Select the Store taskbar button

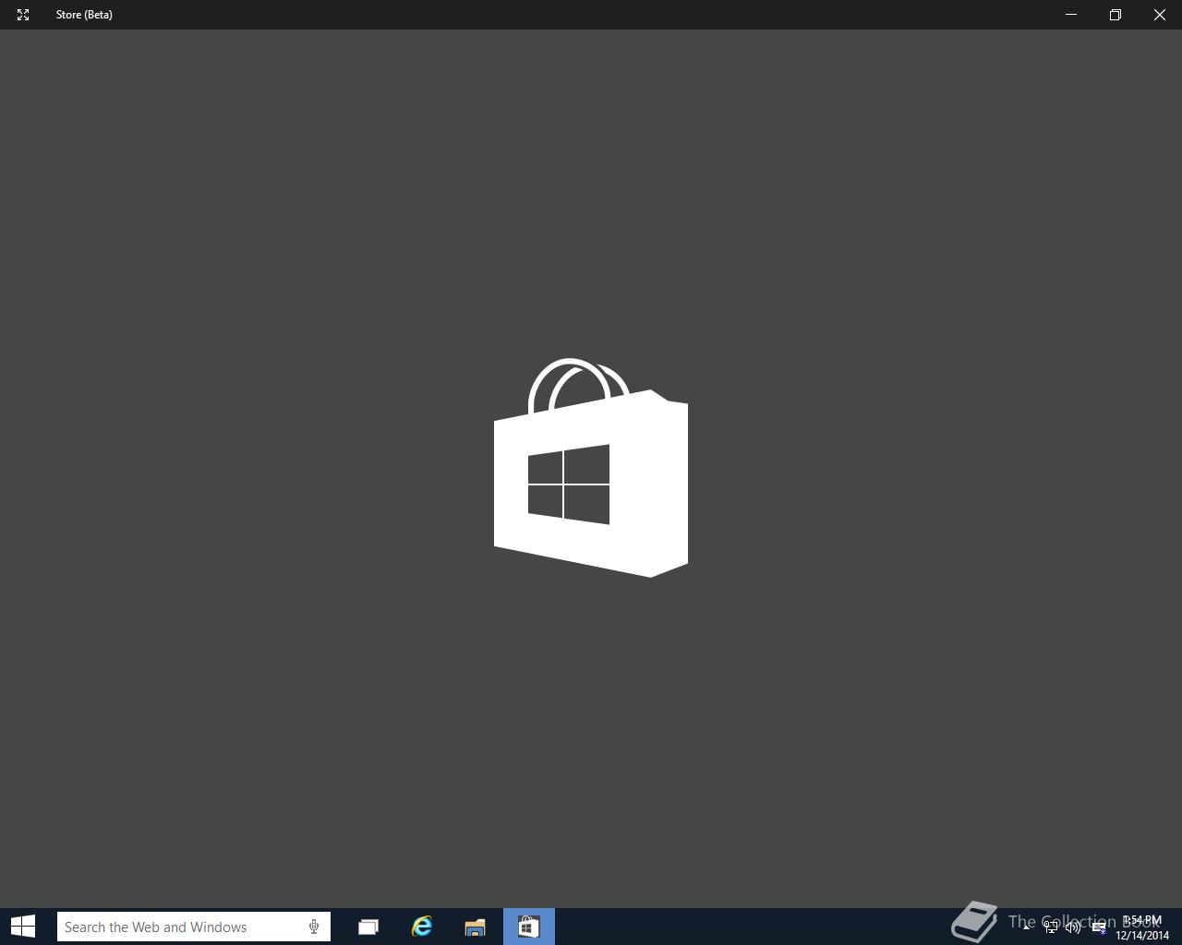pyautogui.click(x=529, y=927)
